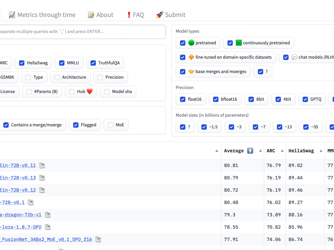Screen dimensions: 334x250
Task: Open the dragon-72b-v1 model link
Action: (21, 215)
